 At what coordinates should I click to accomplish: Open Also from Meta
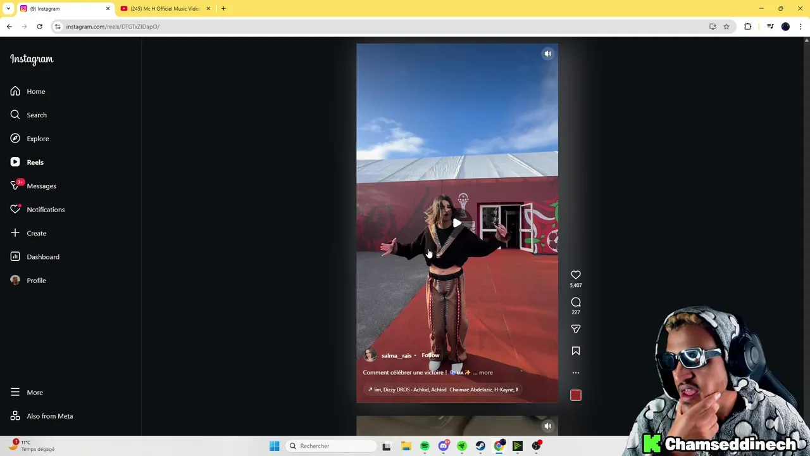coord(42,416)
